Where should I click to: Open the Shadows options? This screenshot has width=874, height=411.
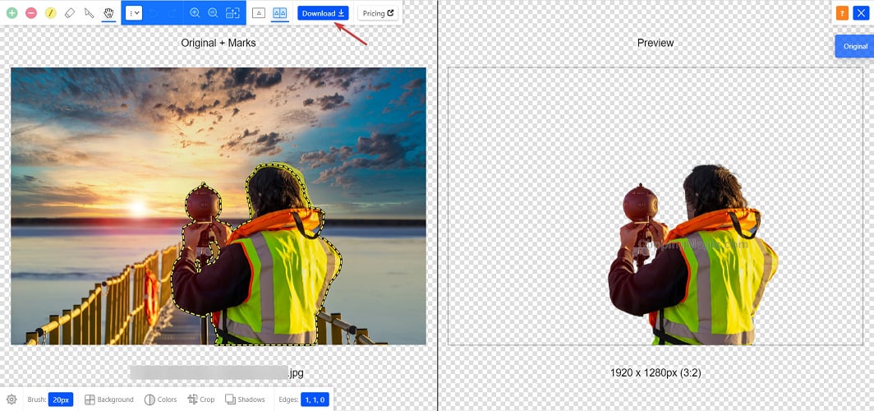pos(246,399)
